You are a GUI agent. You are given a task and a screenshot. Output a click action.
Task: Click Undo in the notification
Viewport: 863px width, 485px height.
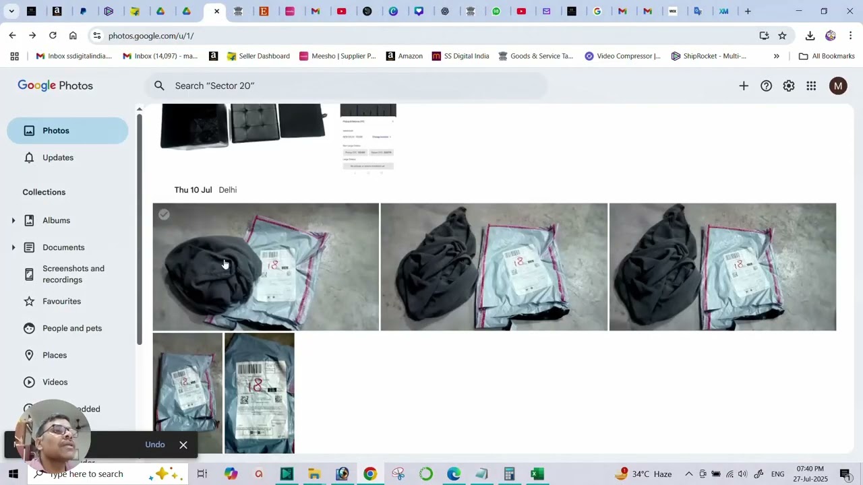(155, 445)
